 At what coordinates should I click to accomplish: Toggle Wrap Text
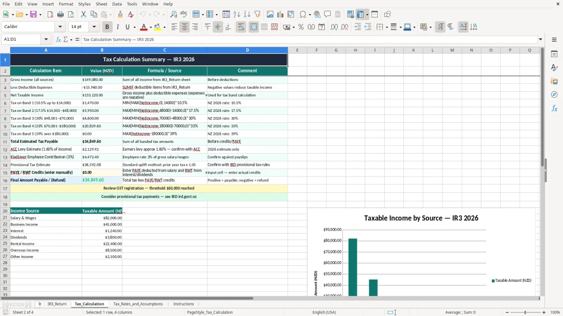pos(241,27)
